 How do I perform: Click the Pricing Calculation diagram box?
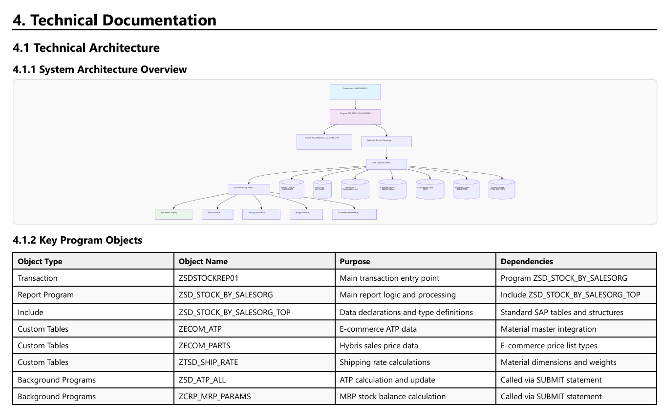coord(261,214)
